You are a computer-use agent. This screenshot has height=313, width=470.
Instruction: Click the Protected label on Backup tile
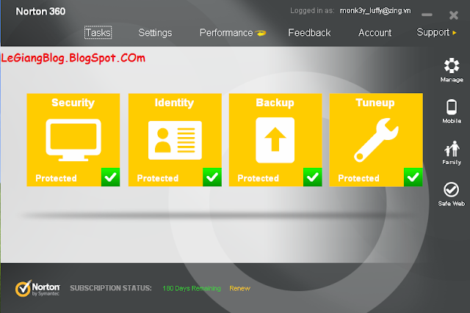tap(258, 178)
